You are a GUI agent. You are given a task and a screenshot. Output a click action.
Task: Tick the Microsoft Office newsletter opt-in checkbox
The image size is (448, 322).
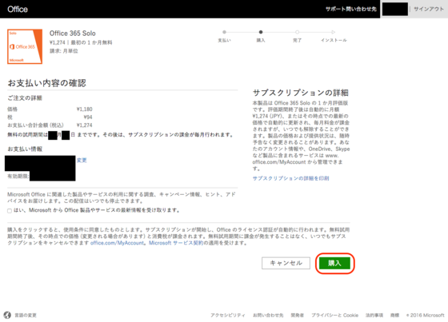(10, 211)
